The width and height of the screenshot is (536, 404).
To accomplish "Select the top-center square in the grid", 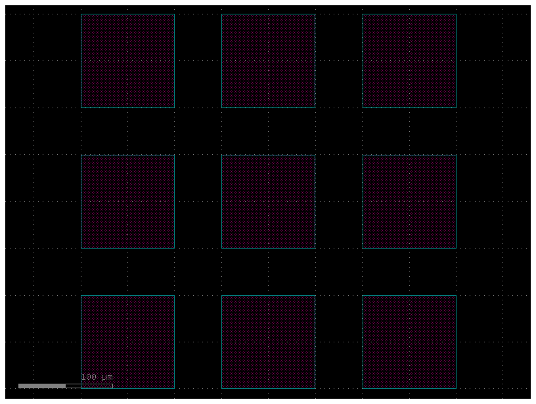I will [269, 61].
